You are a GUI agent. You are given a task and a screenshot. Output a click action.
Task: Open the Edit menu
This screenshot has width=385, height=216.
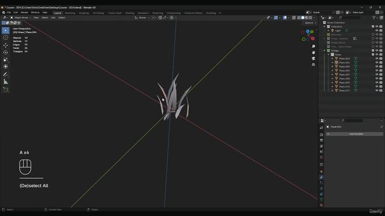coord(16,13)
